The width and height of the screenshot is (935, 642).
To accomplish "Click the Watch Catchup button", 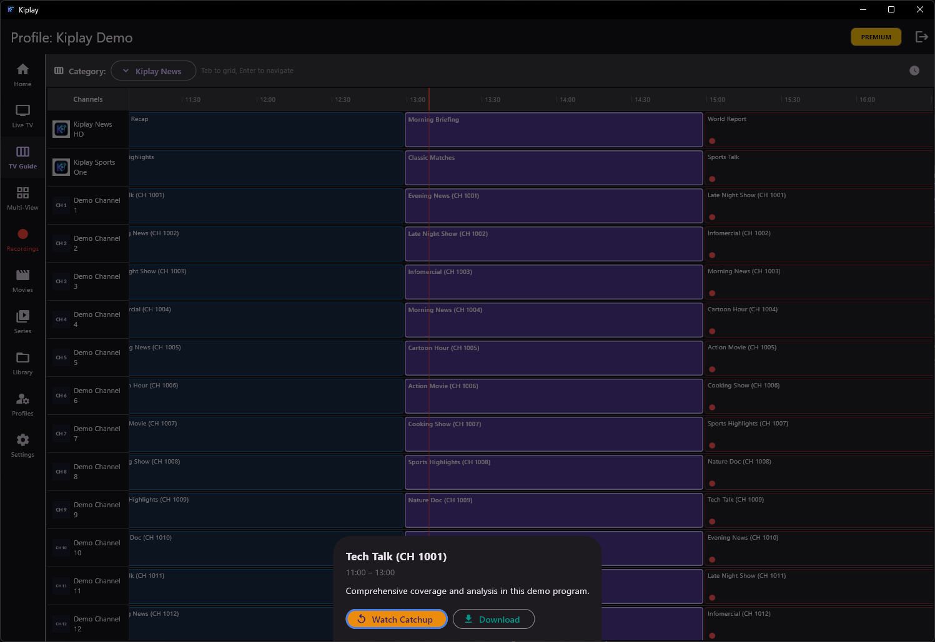I will (x=397, y=619).
